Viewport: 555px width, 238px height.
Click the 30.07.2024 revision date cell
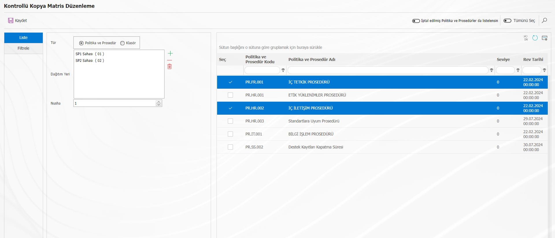click(x=533, y=147)
